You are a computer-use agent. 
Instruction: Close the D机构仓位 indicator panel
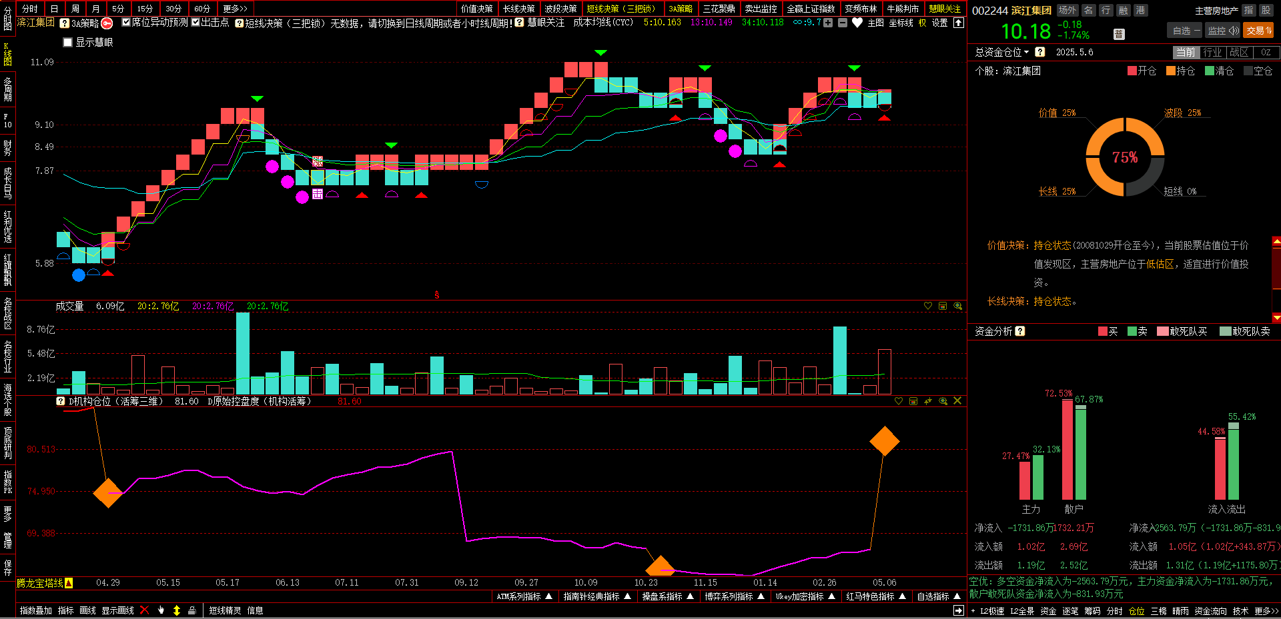tap(957, 401)
